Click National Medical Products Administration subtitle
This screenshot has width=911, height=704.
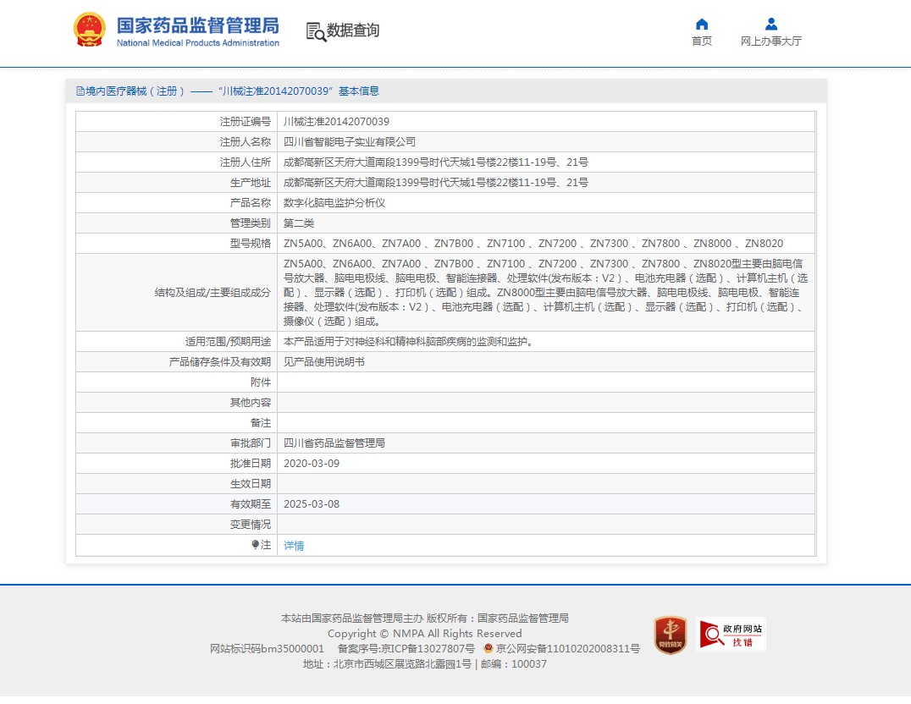(x=198, y=43)
